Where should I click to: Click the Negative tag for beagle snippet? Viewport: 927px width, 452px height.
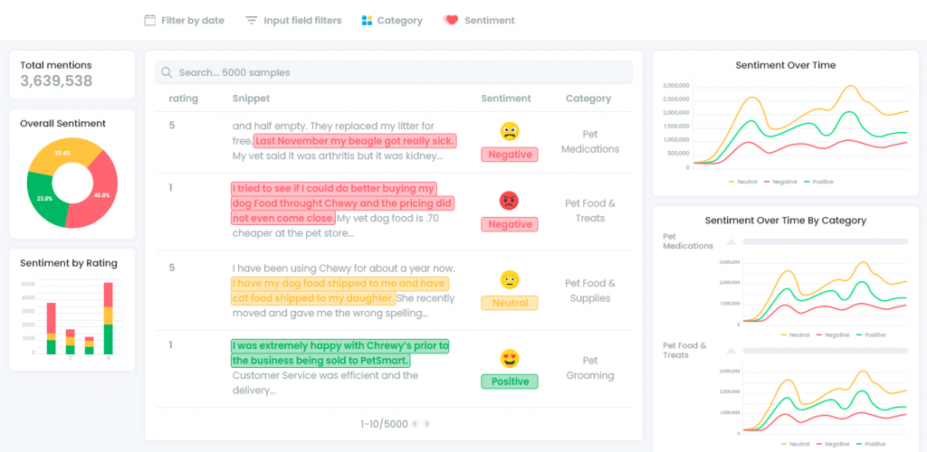(x=510, y=155)
